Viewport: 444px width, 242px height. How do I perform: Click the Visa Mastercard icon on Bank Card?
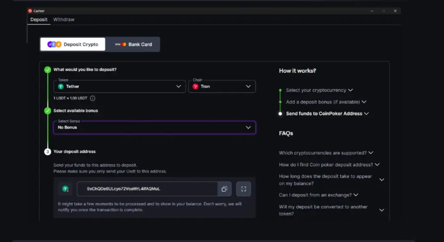[x=121, y=44]
